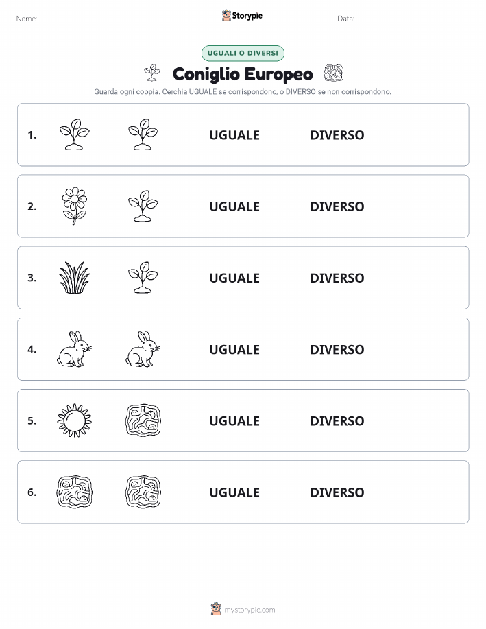Click the flower icon in row 2
486x629 pixels.
point(74,206)
